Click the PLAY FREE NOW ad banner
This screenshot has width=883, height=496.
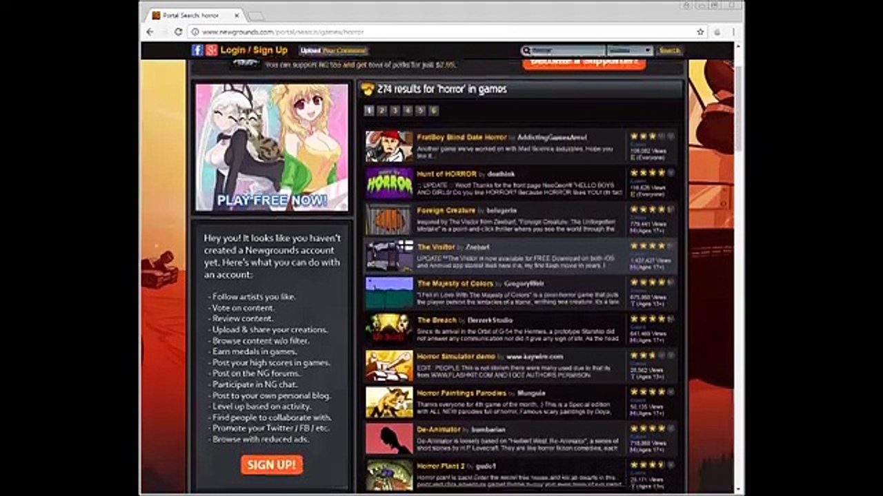pos(272,147)
